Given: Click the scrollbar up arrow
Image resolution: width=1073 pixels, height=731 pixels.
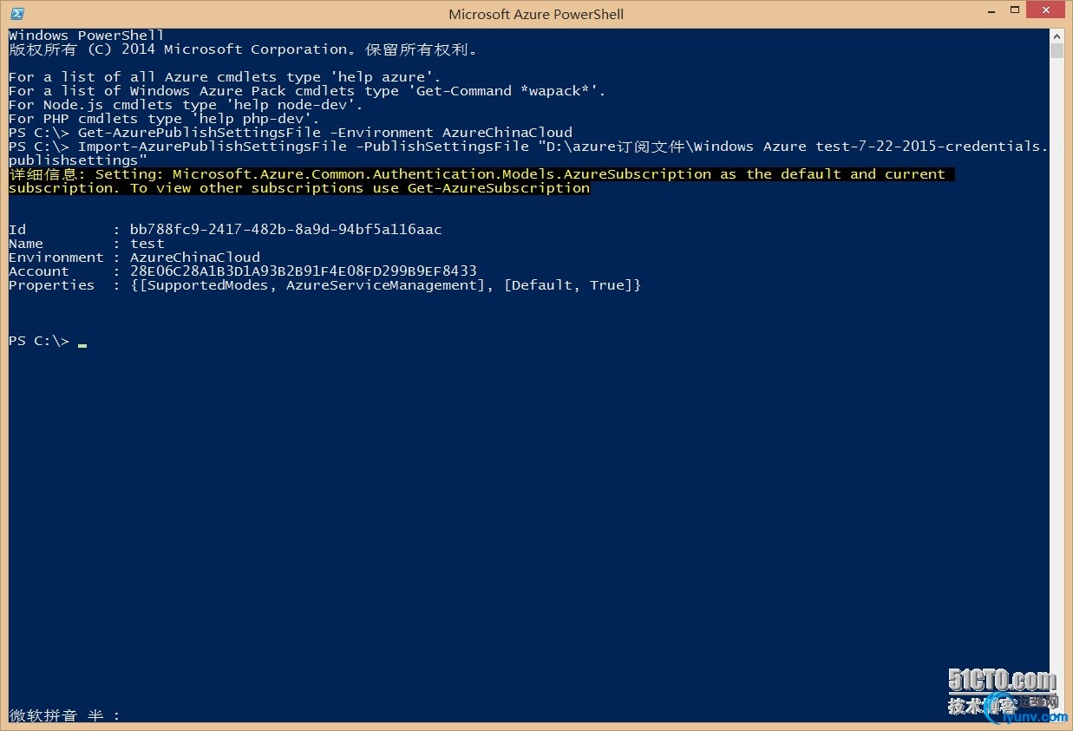Looking at the screenshot, I should tap(1057, 36).
